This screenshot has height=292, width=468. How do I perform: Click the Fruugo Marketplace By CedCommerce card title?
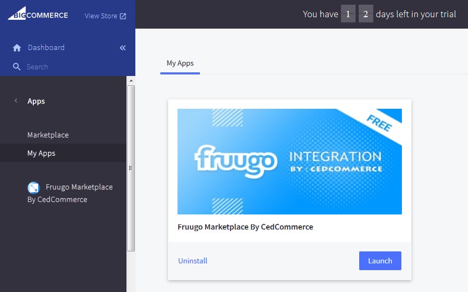tap(245, 227)
